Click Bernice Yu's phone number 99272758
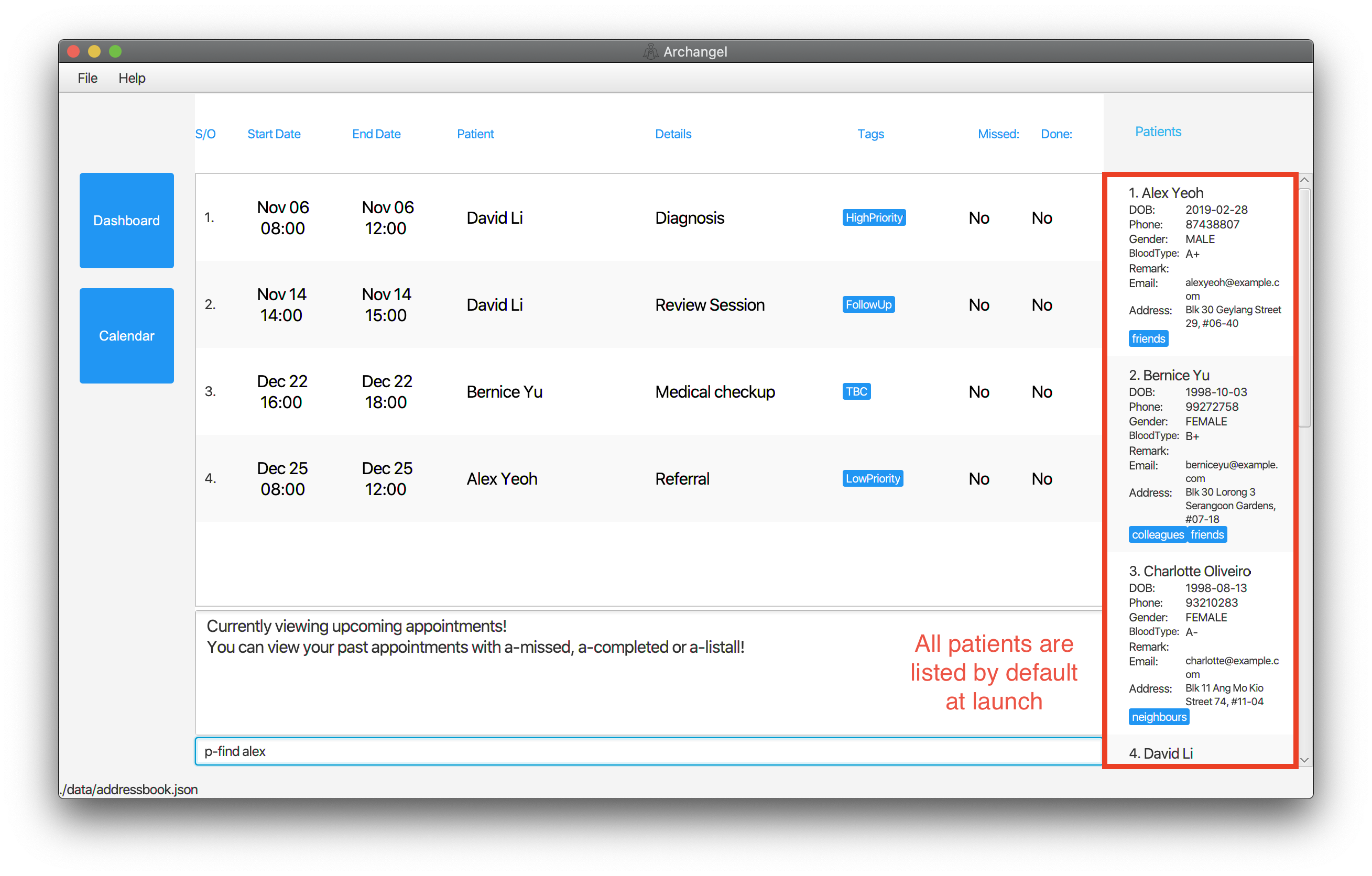 point(1211,407)
